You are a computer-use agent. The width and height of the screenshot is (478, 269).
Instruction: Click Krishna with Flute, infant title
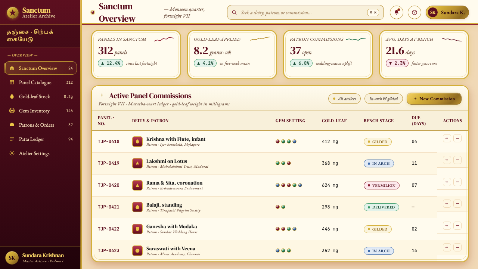pos(176,139)
